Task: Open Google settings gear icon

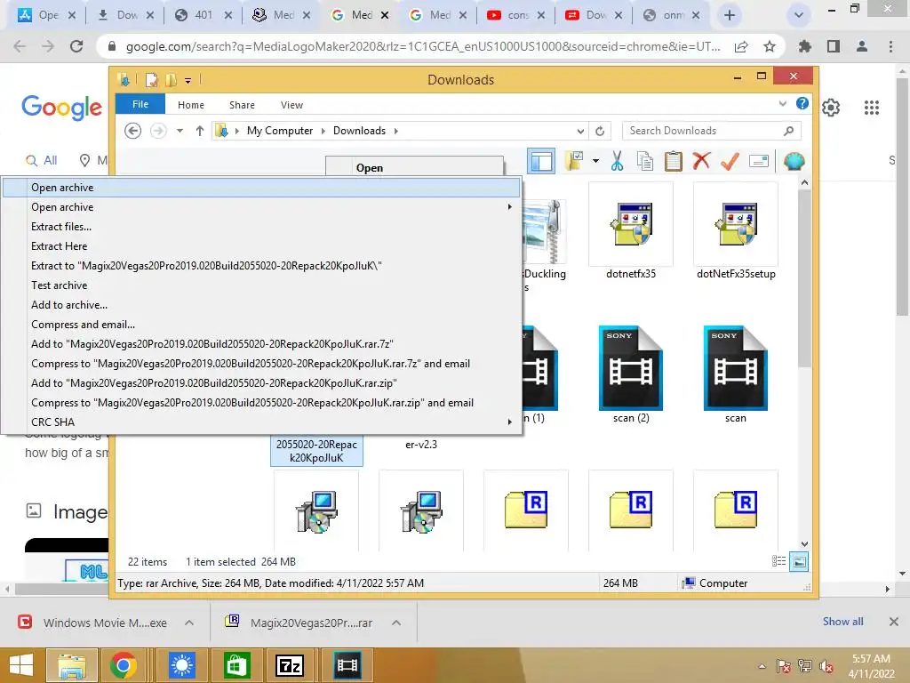Action: pyautogui.click(x=831, y=108)
